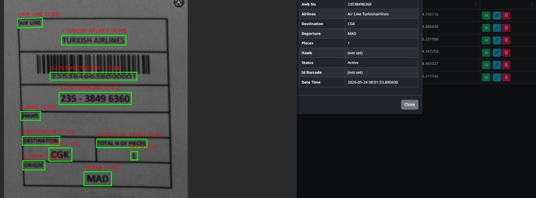Viewport: 536px width, 198px height.
Task: Select the Id Barcode '(not set)' value
Action: (x=355, y=72)
